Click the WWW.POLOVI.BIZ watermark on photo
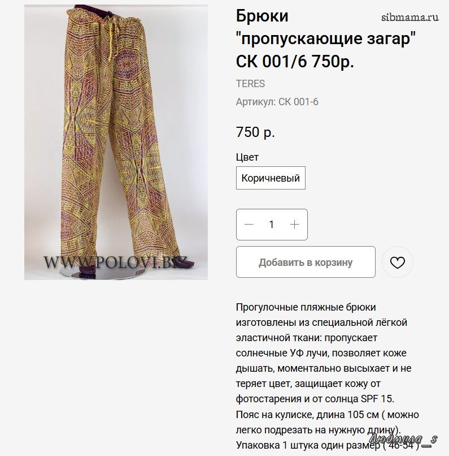 click(115, 262)
